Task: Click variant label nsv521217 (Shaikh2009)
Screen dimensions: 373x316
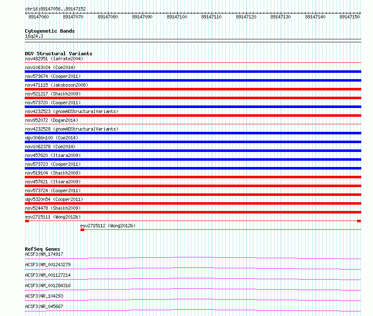Action: 53,94
